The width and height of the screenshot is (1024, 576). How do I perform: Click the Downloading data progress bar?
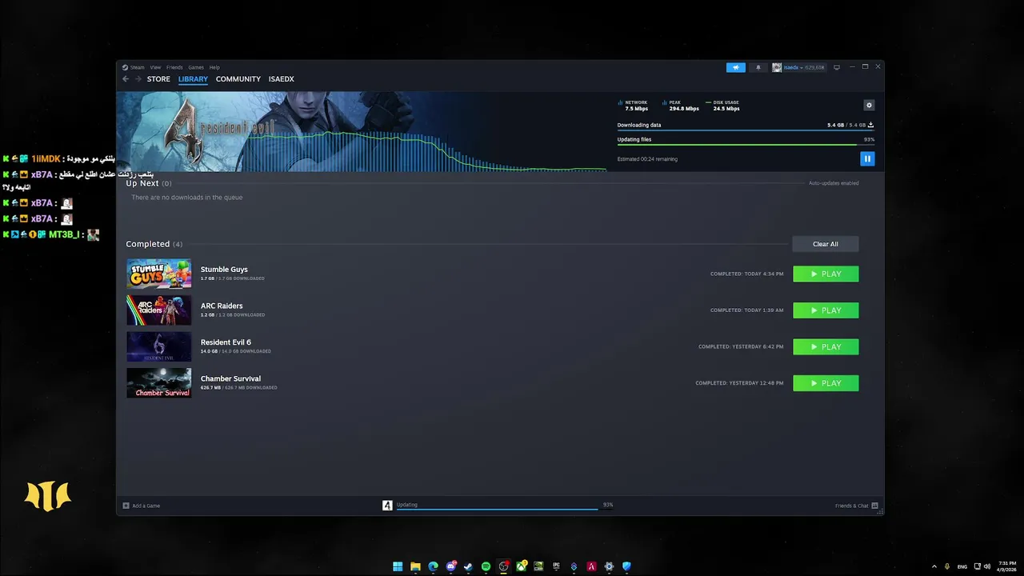[746, 130]
